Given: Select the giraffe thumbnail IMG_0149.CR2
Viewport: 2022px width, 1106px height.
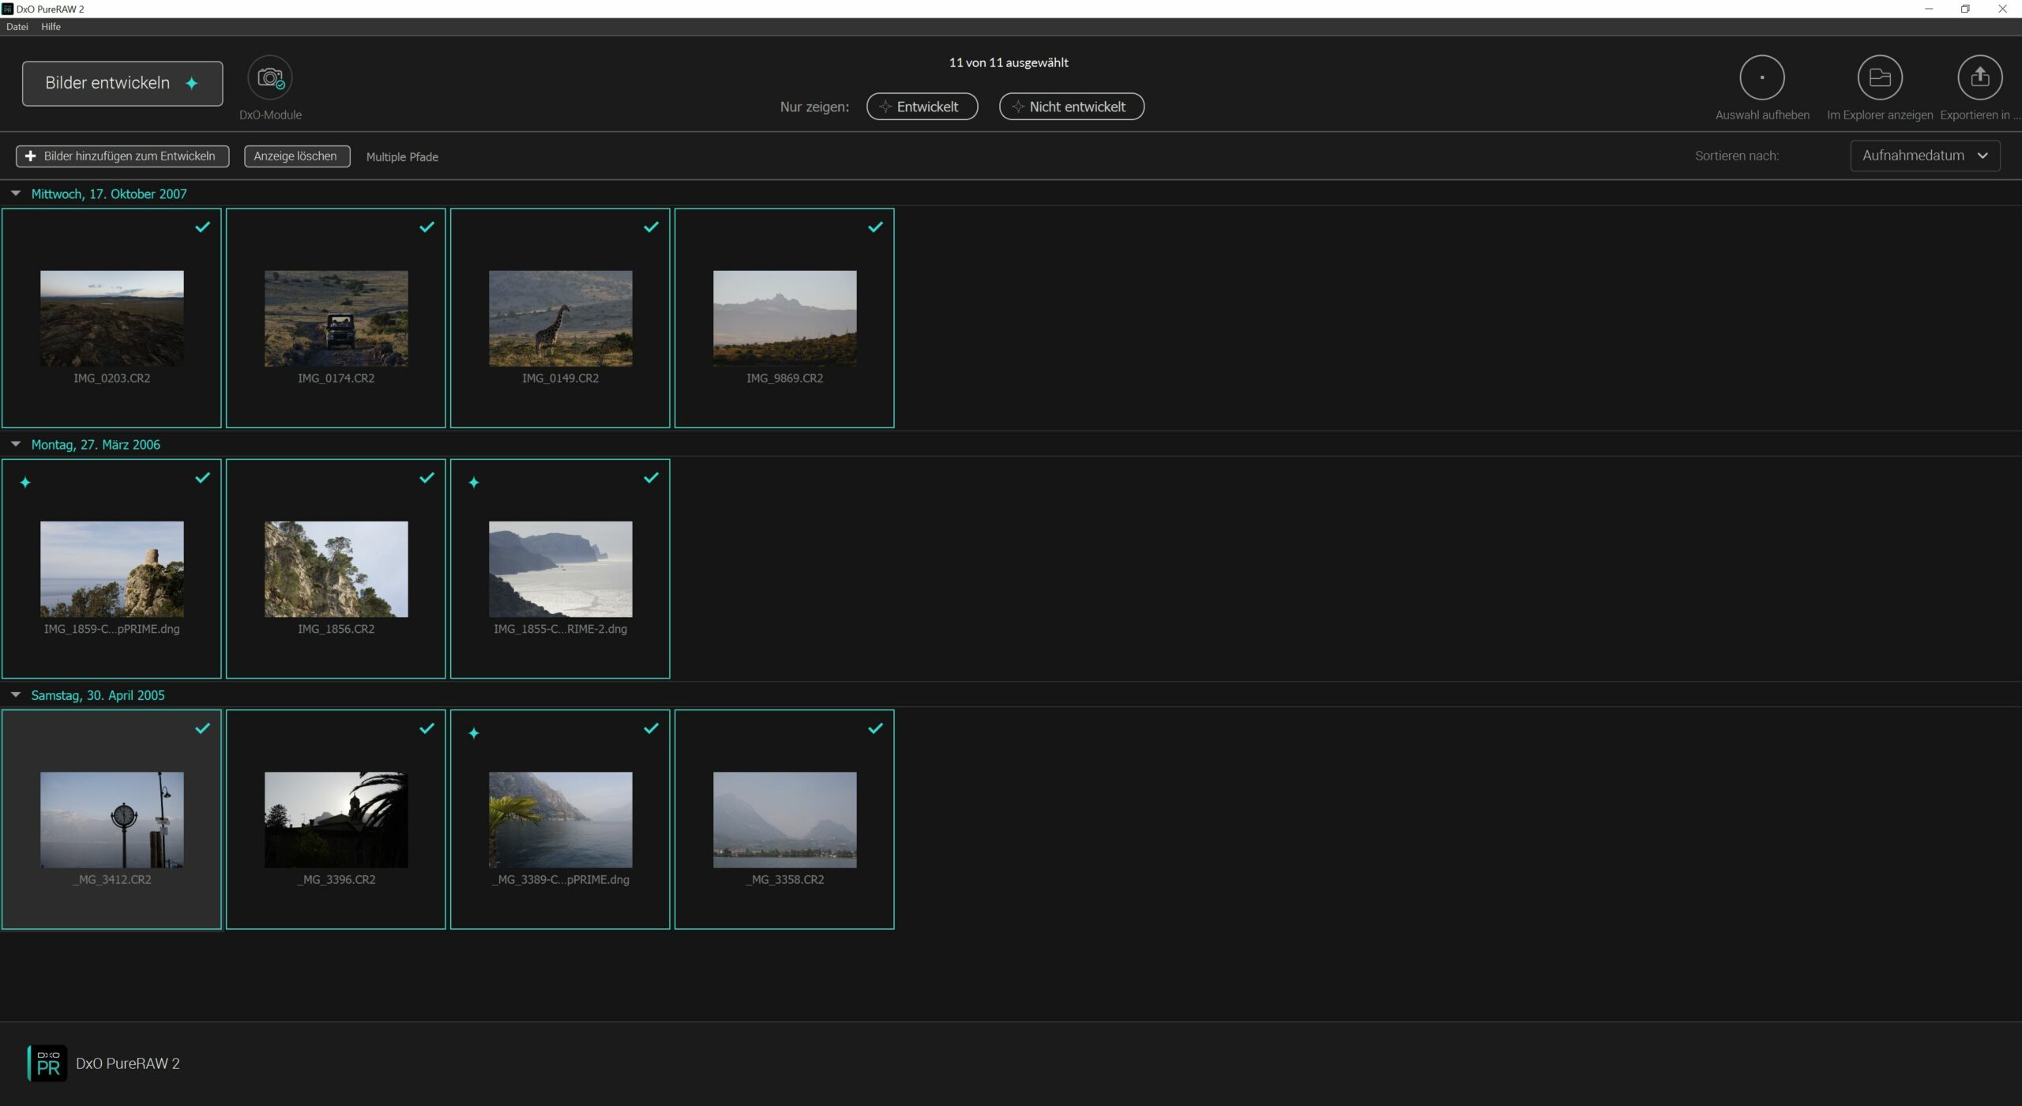Looking at the screenshot, I should (x=560, y=318).
